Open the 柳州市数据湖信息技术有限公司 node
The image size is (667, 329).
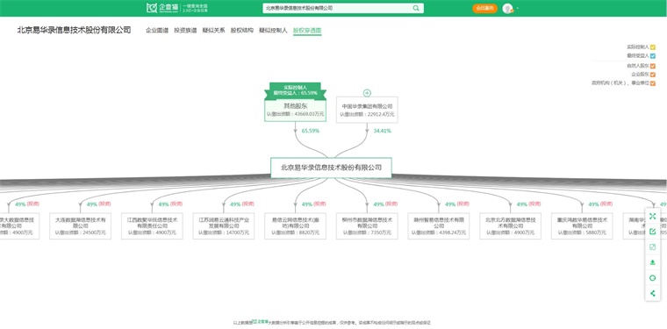tap(367, 225)
